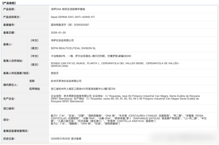Click the manufacturer details with Santa Eulàlia de Ronçana
The image size is (219, 145).
tap(125, 99)
